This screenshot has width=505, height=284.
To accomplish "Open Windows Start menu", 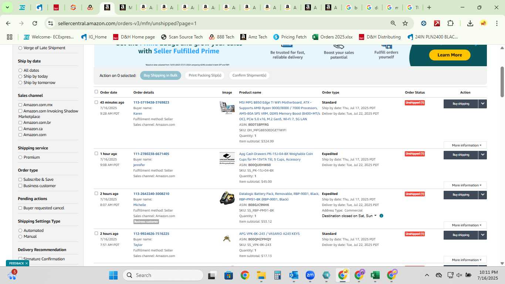I will coord(113,275).
